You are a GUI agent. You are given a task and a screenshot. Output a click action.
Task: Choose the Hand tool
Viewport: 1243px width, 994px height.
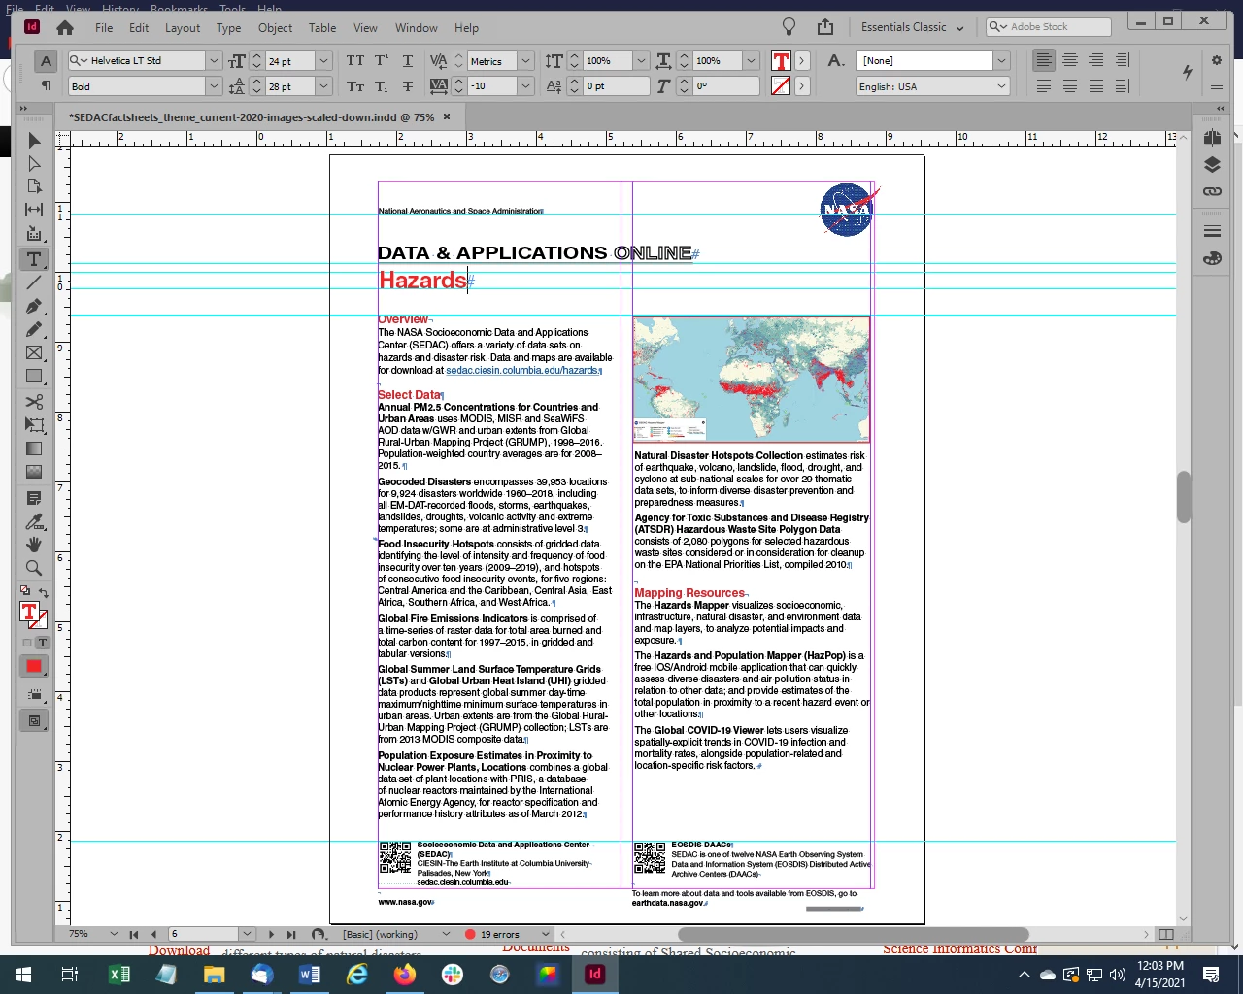pyautogui.click(x=34, y=545)
